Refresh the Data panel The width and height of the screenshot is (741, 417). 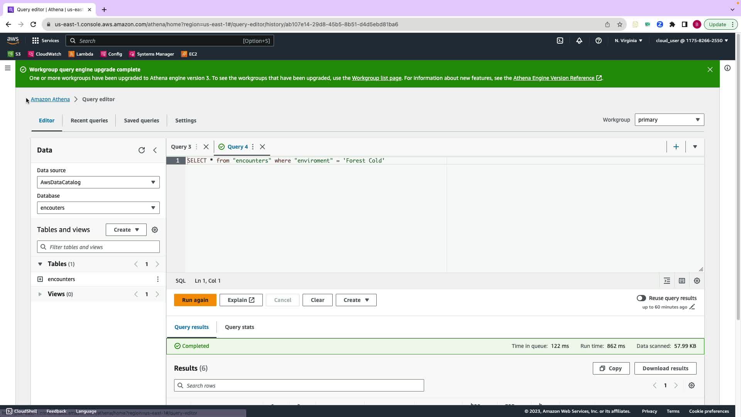[x=142, y=150]
